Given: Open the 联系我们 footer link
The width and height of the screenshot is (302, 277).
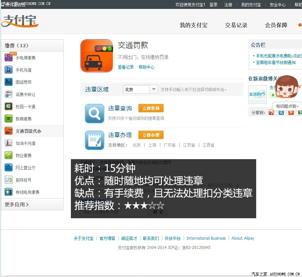Looking at the screenshot, I should click(x=151, y=238).
